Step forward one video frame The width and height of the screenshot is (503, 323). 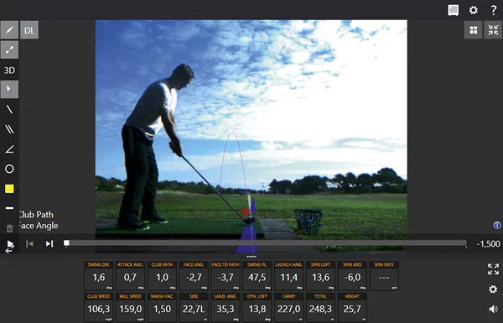(49, 244)
